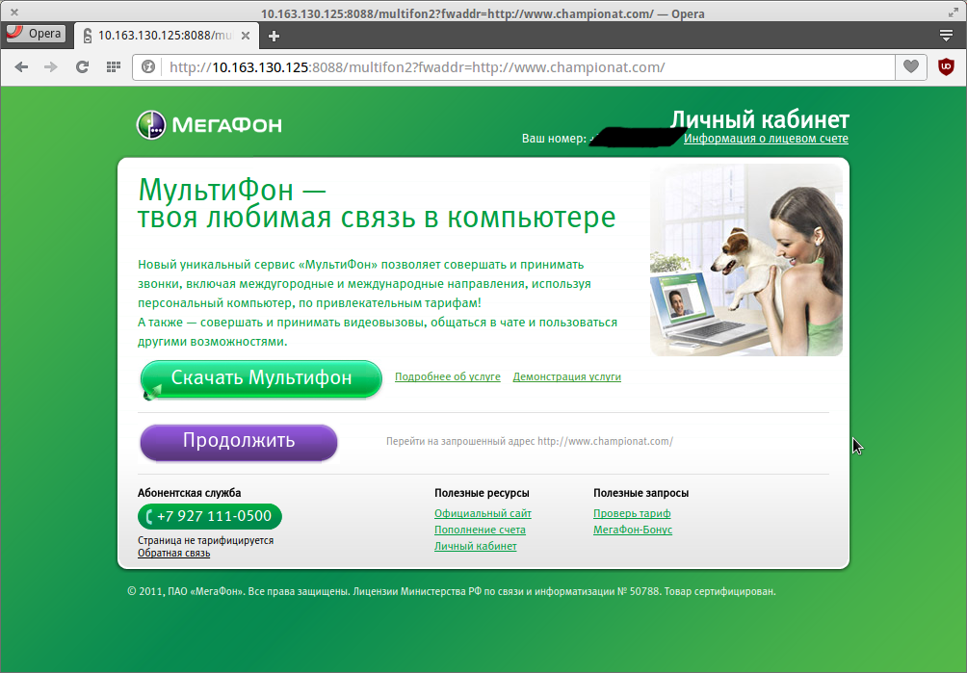Click the woman with dog promo image
967x673 pixels.
(x=746, y=260)
